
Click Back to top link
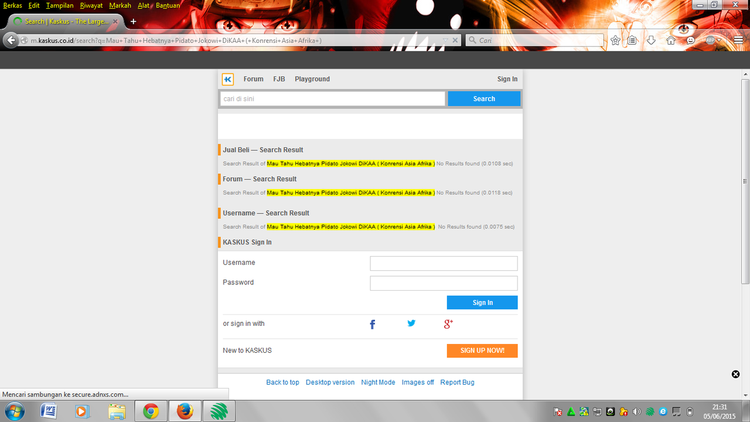pos(282,382)
